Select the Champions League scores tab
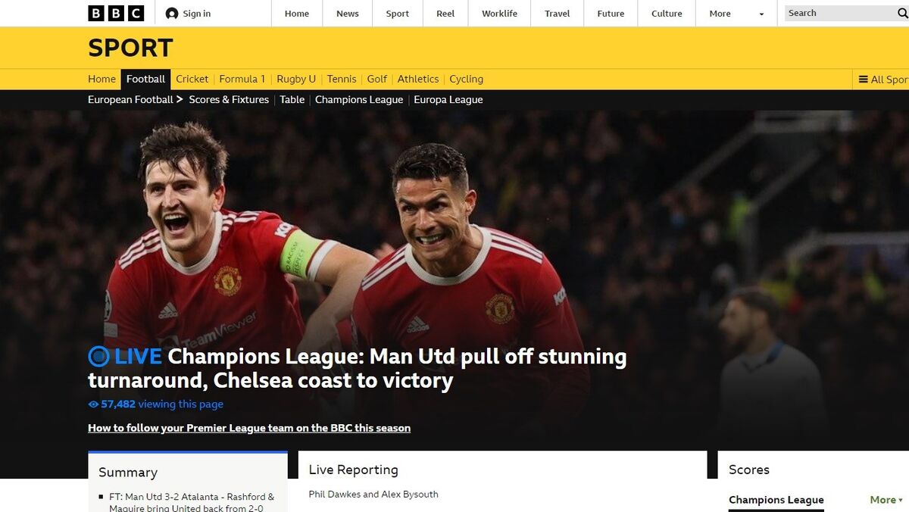 click(x=776, y=500)
